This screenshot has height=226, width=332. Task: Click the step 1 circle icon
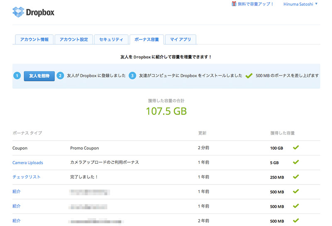click(17, 75)
